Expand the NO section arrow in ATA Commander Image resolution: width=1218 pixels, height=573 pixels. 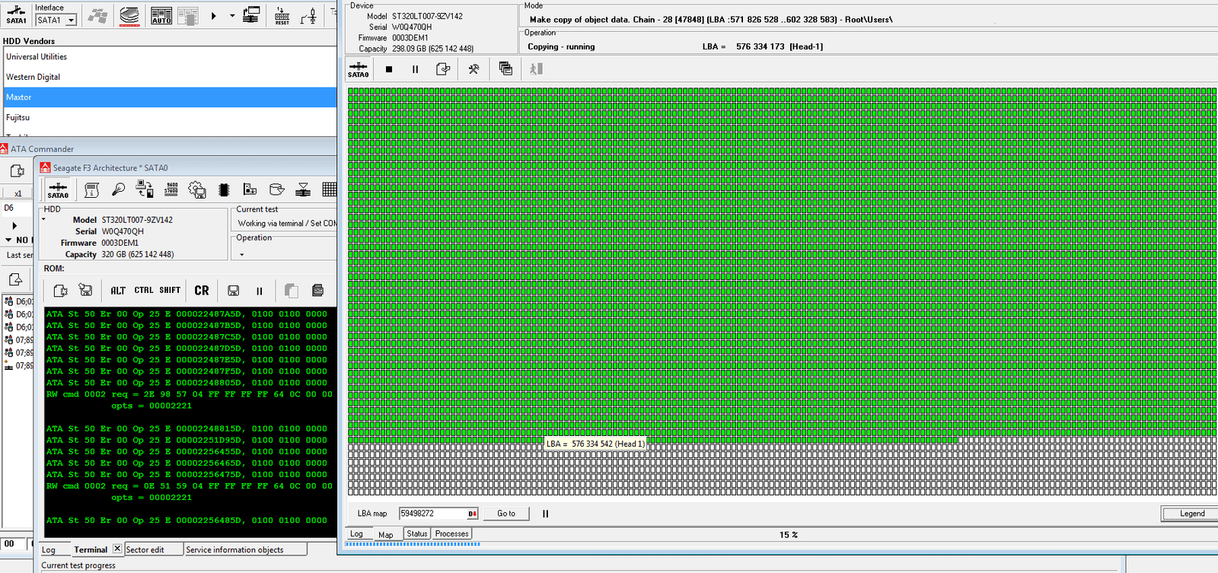8,240
